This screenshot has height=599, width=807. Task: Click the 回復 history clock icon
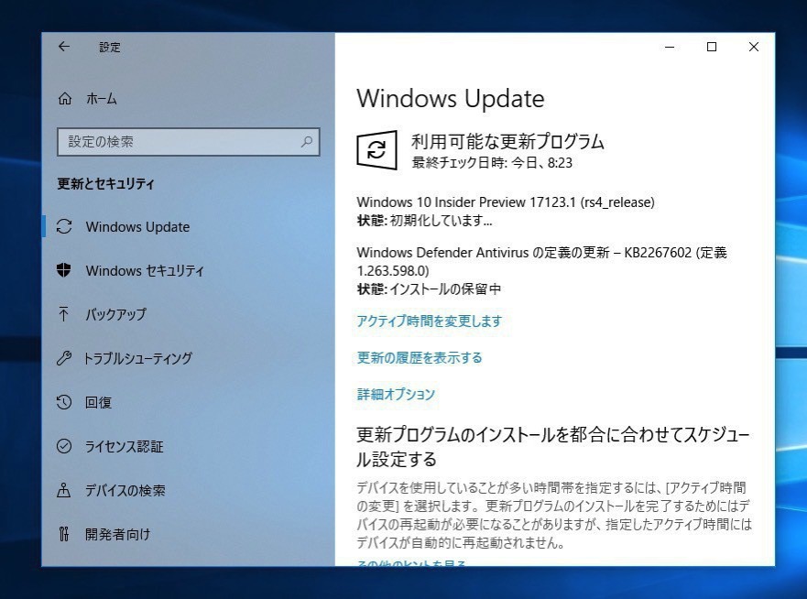click(x=64, y=402)
